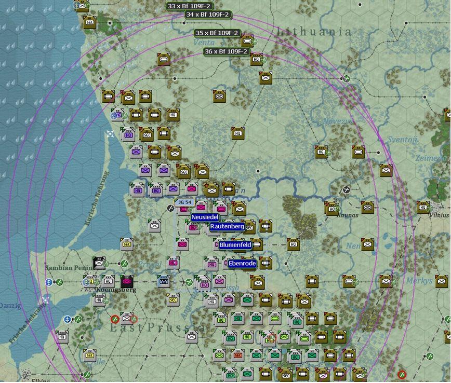Click the blue anchor port icon near Frische Nehrung
Viewport: 451px width, 383px height.
coord(67,319)
